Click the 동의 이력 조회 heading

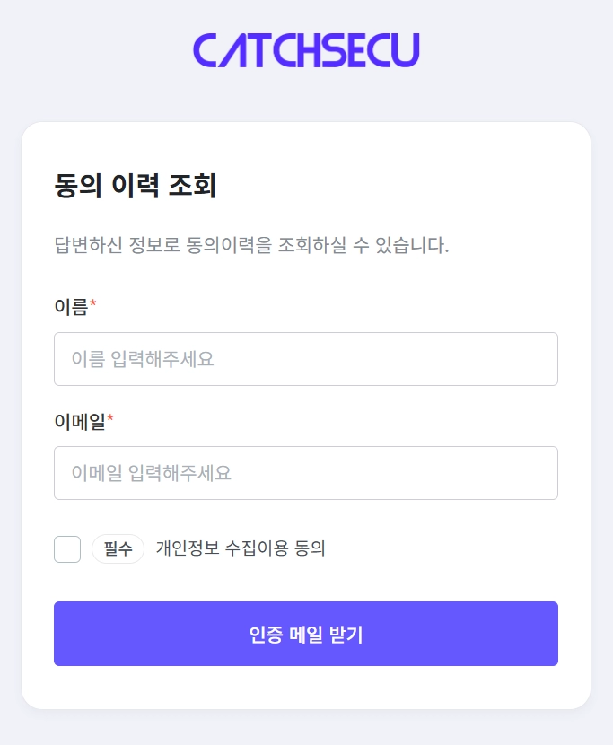136,186
